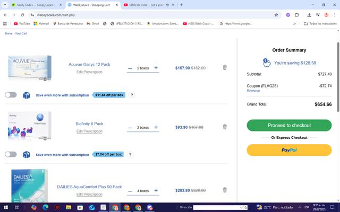Edit Prescription for DAILIES AquaComfort Plus
Viewport: 340px width, 212px height.
89,195
